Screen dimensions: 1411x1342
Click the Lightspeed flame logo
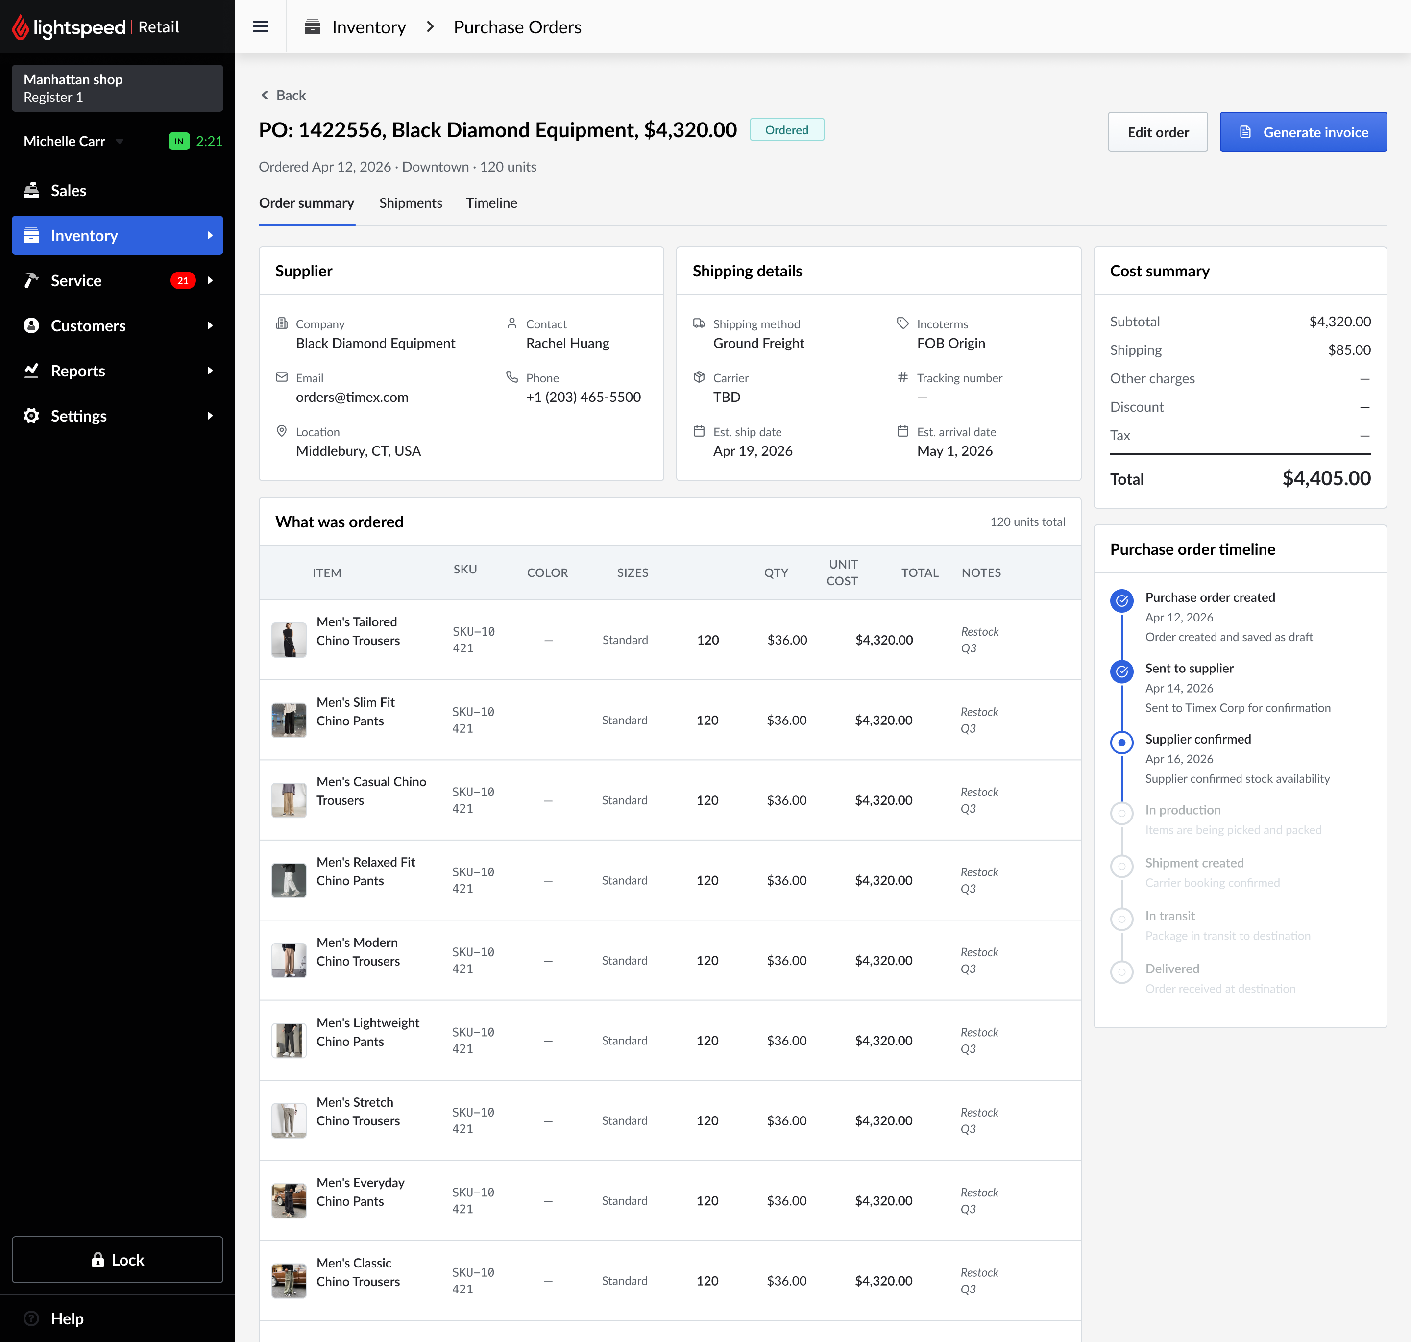(x=20, y=27)
